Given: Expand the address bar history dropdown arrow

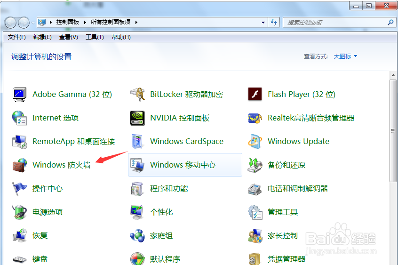Looking at the screenshot, I should (x=263, y=23).
